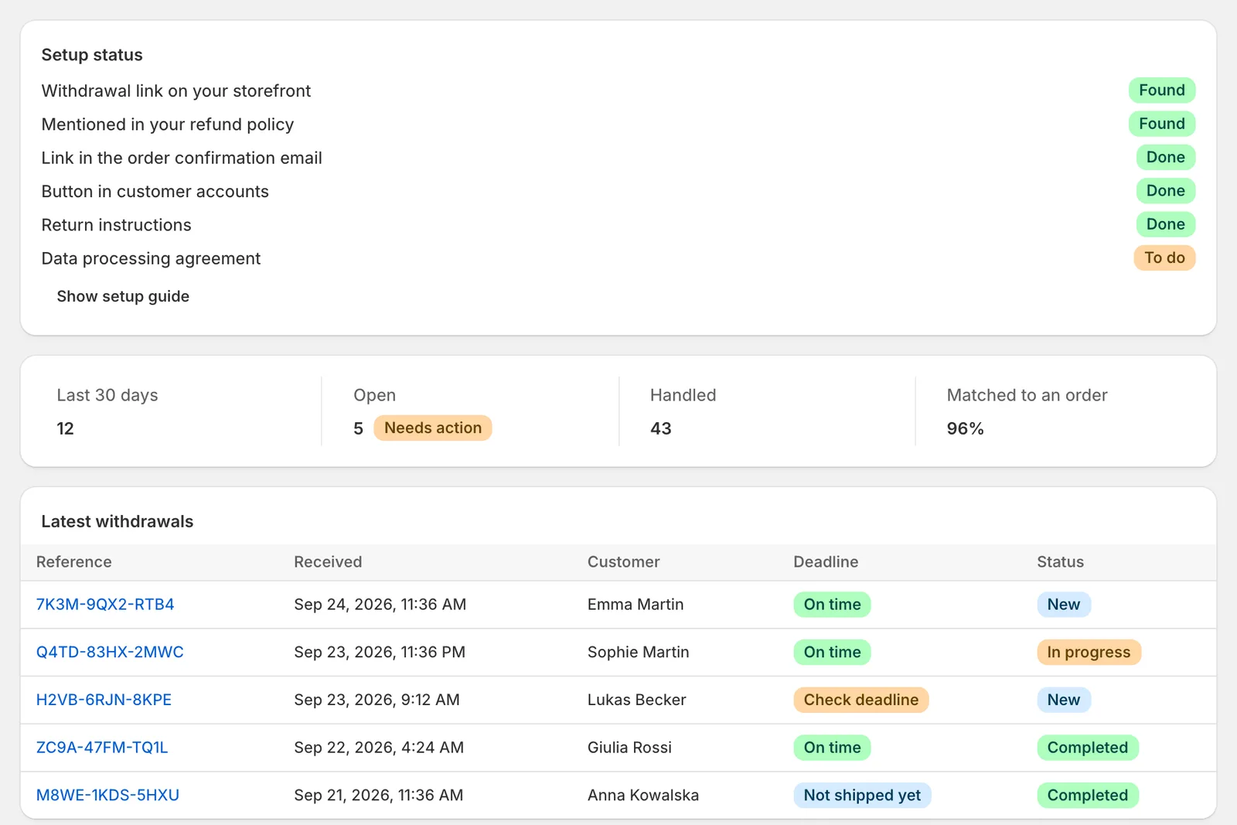1237x825 pixels.
Task: Click 'Button in customer accounts' text
Action: (155, 192)
